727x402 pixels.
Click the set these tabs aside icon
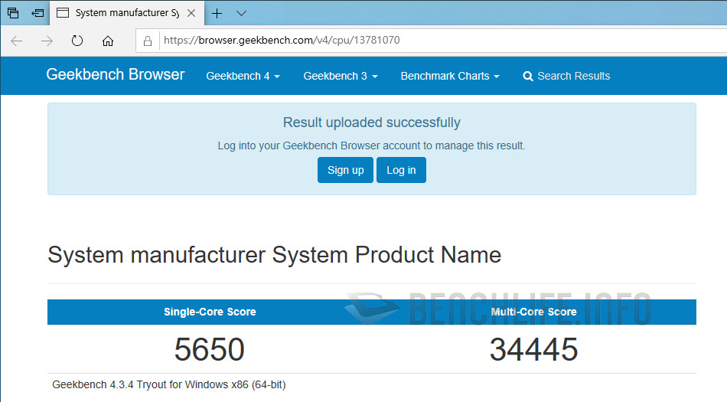click(37, 13)
